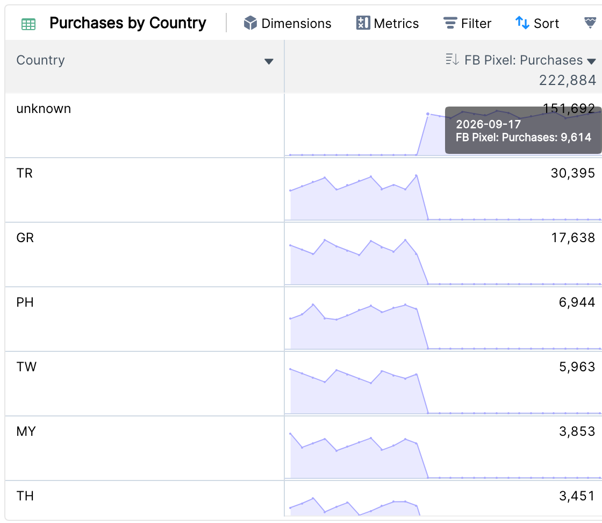Click the MY value 3,853
Viewport: 602px width, 523px height.
point(577,431)
